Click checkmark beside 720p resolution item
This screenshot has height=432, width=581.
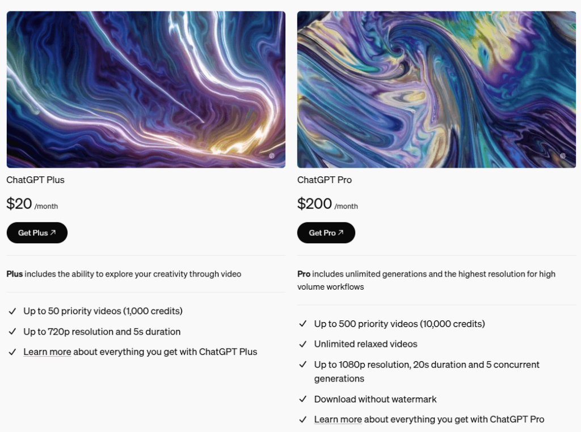[x=12, y=331]
